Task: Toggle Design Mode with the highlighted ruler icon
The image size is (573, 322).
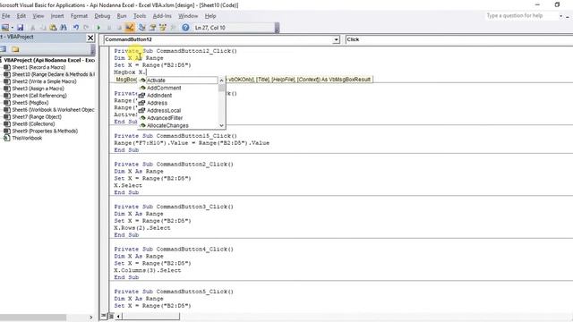Action: (129, 28)
